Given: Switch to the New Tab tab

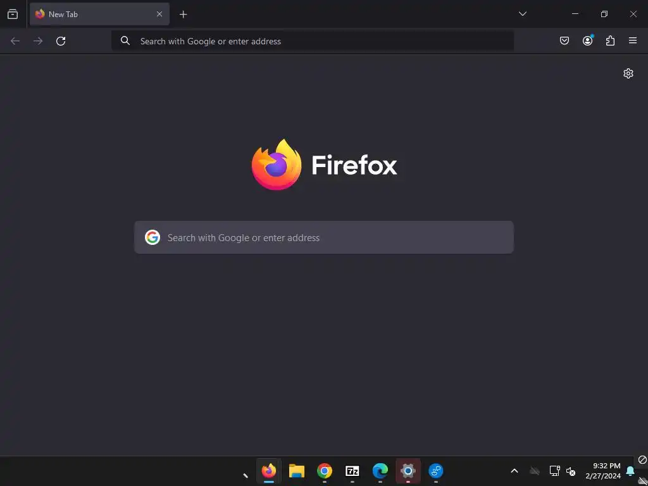Looking at the screenshot, I should tap(99, 14).
